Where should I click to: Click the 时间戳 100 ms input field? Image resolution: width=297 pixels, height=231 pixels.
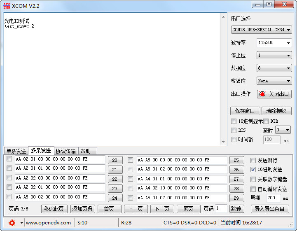271,140
